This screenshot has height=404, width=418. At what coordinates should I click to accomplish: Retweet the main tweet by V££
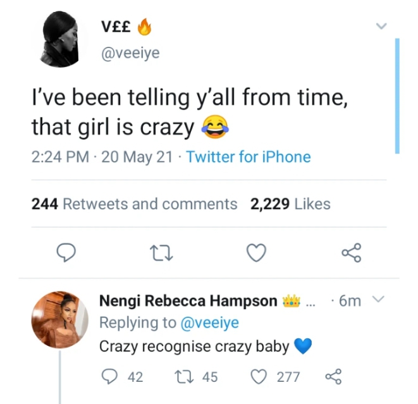[161, 253]
